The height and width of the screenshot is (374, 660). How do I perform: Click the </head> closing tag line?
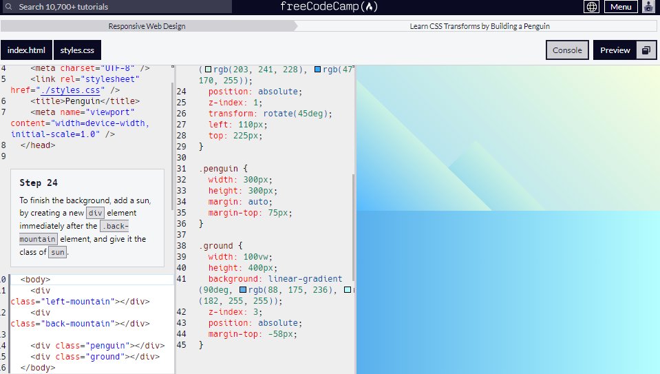click(x=38, y=145)
